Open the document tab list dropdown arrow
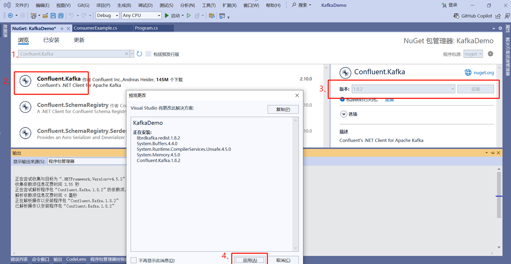This screenshot has width=511, height=264. (493, 28)
